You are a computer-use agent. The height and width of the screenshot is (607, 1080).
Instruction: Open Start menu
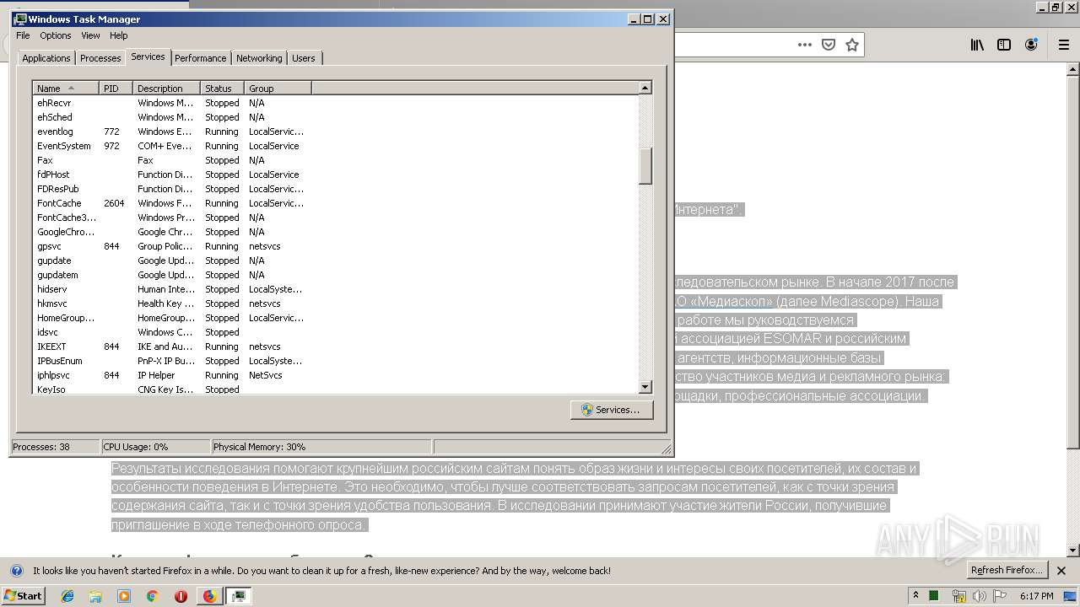click(x=23, y=596)
